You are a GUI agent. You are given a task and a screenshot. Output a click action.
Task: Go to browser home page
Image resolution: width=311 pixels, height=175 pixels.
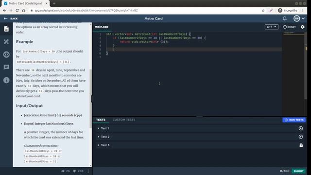click(x=24, y=10)
